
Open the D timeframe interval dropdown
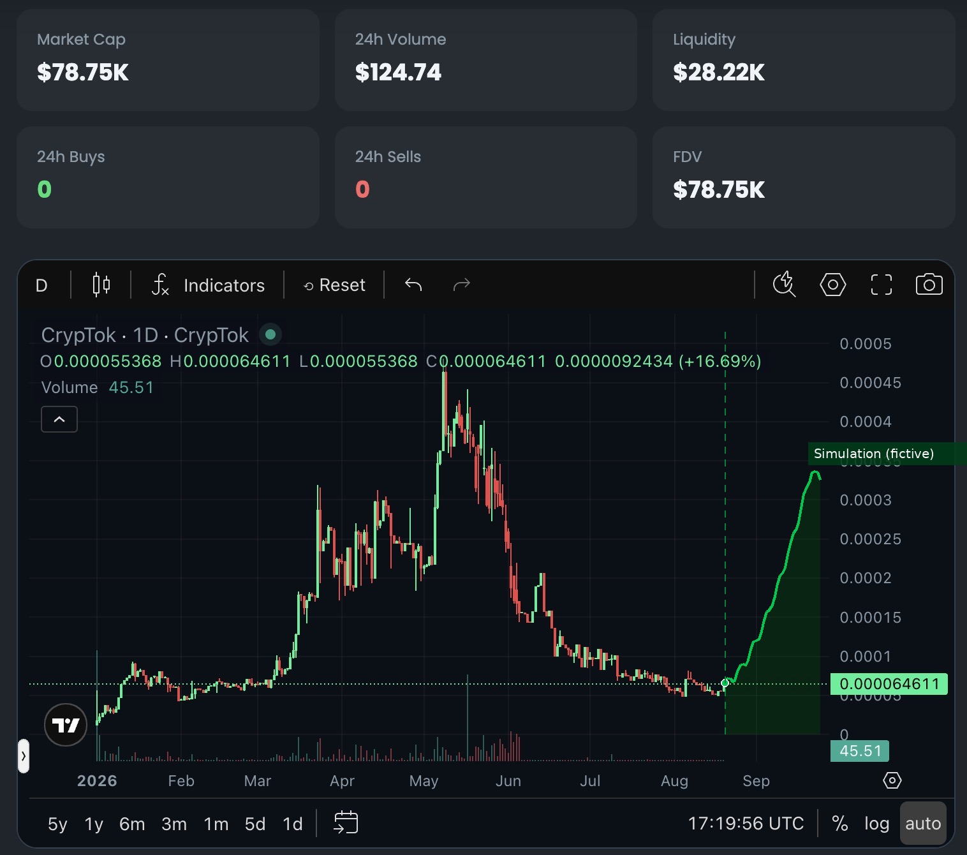tap(41, 285)
